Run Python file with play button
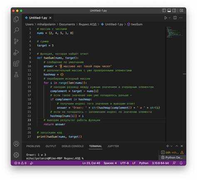This screenshot has width=197, height=180. tap(165, 18)
